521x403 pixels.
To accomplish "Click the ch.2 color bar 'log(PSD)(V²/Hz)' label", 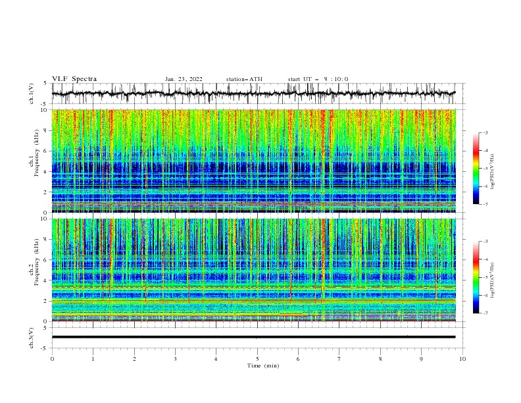I will click(493, 281).
